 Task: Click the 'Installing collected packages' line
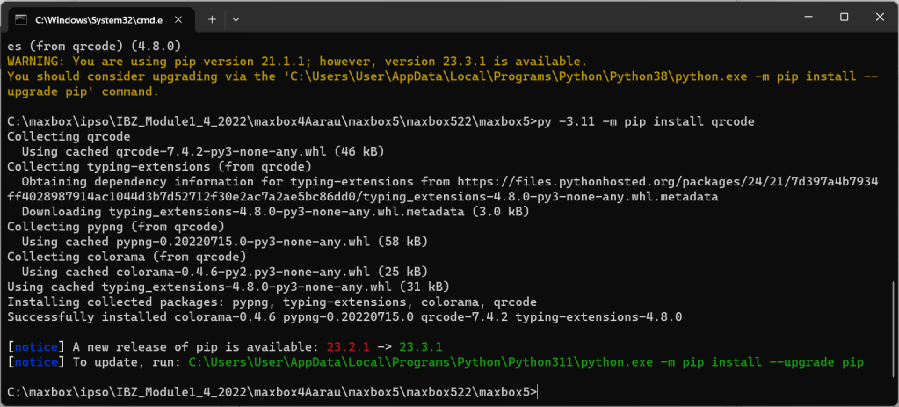pos(266,302)
